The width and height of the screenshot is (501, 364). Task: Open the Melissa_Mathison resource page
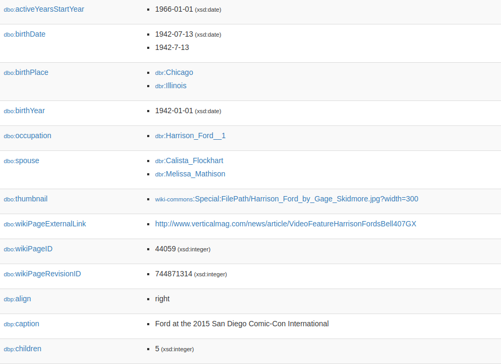pyautogui.click(x=190, y=174)
